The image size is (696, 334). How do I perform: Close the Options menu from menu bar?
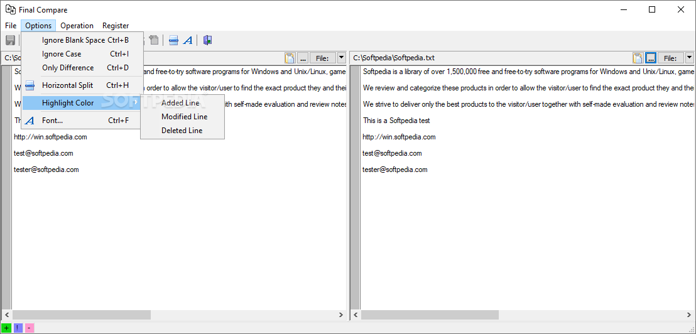[x=38, y=26]
